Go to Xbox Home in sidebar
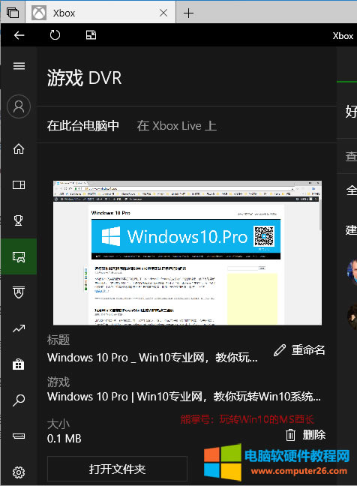The image size is (357, 486). (19, 148)
